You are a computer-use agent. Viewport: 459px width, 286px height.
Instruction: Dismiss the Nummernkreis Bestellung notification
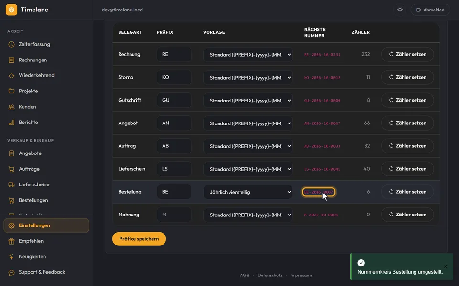click(x=445, y=266)
